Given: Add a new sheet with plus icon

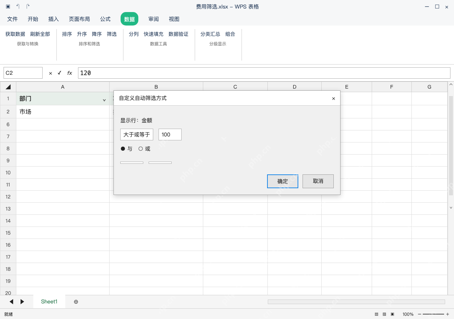Looking at the screenshot, I should (76, 302).
